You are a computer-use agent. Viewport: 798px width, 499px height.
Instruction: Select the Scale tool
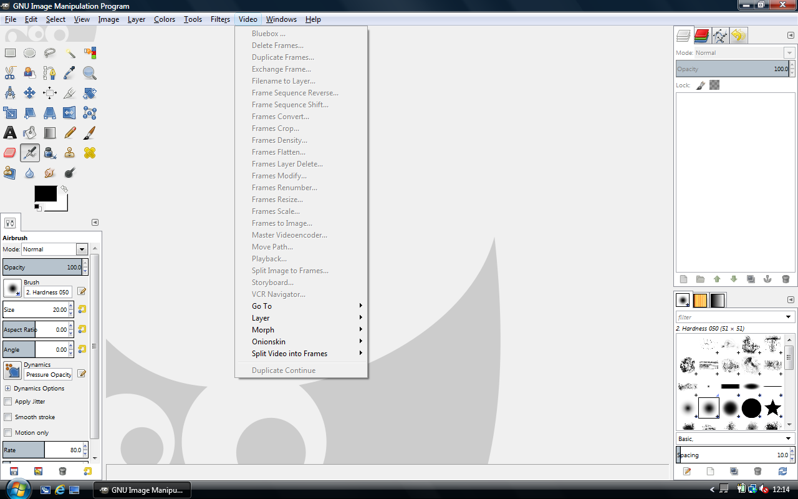pyautogui.click(x=10, y=113)
